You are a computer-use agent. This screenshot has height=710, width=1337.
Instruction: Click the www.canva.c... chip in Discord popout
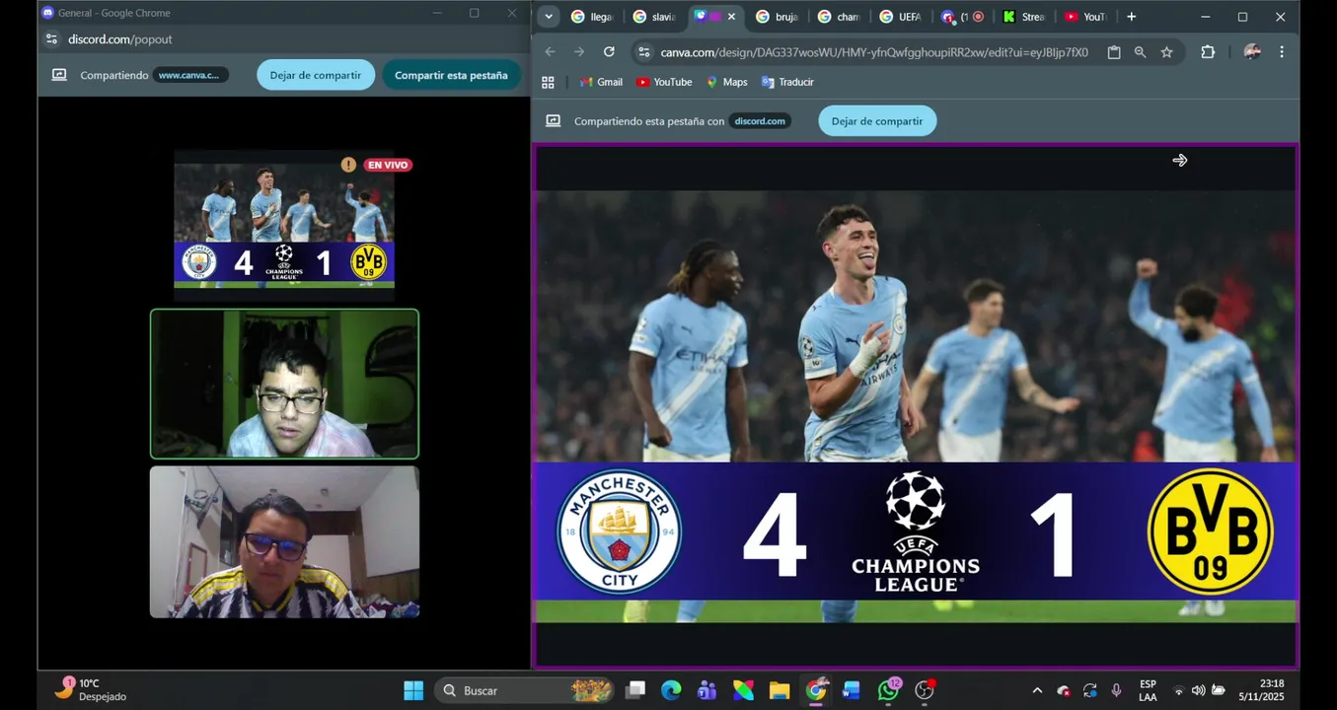point(190,75)
